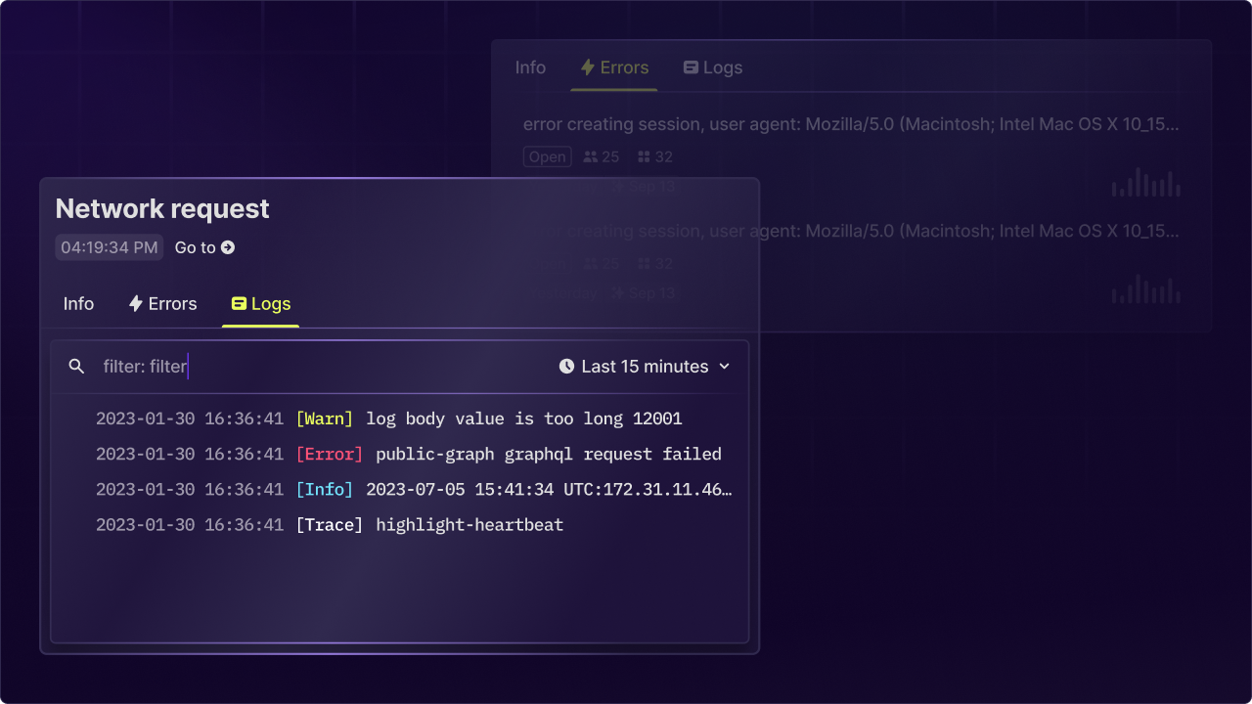
Task: Open the Last 15 minutes time range dropdown
Action: coord(646,366)
